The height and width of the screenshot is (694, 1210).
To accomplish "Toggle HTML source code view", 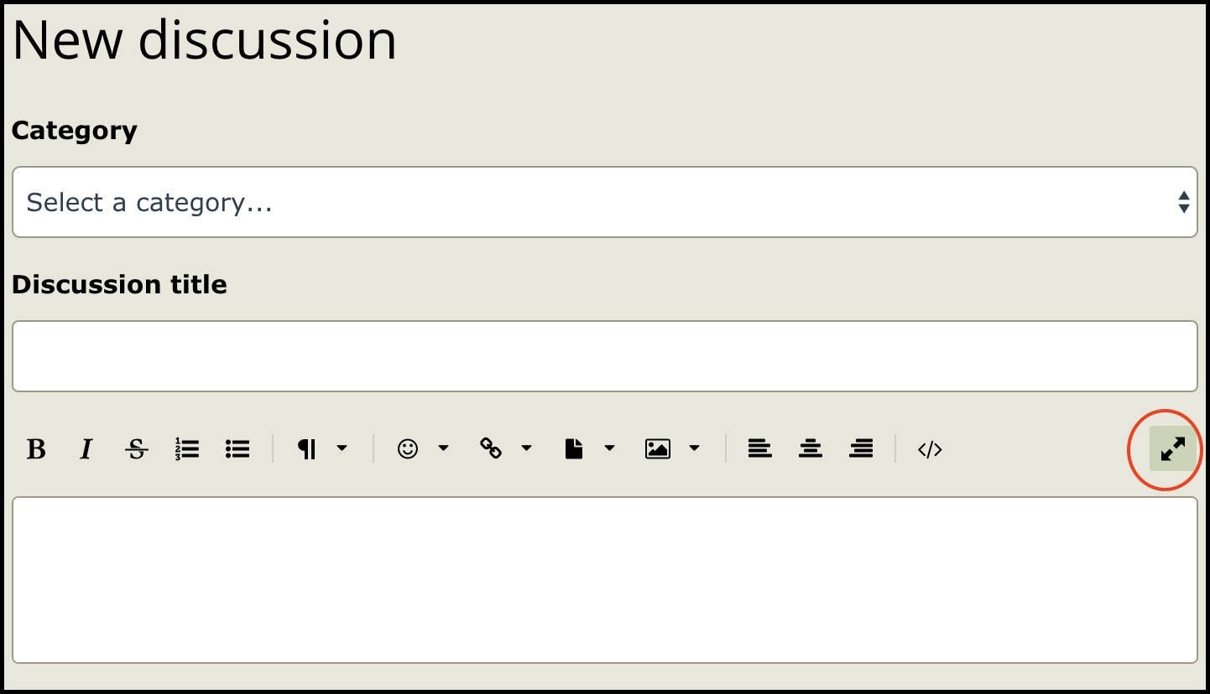I will point(930,450).
